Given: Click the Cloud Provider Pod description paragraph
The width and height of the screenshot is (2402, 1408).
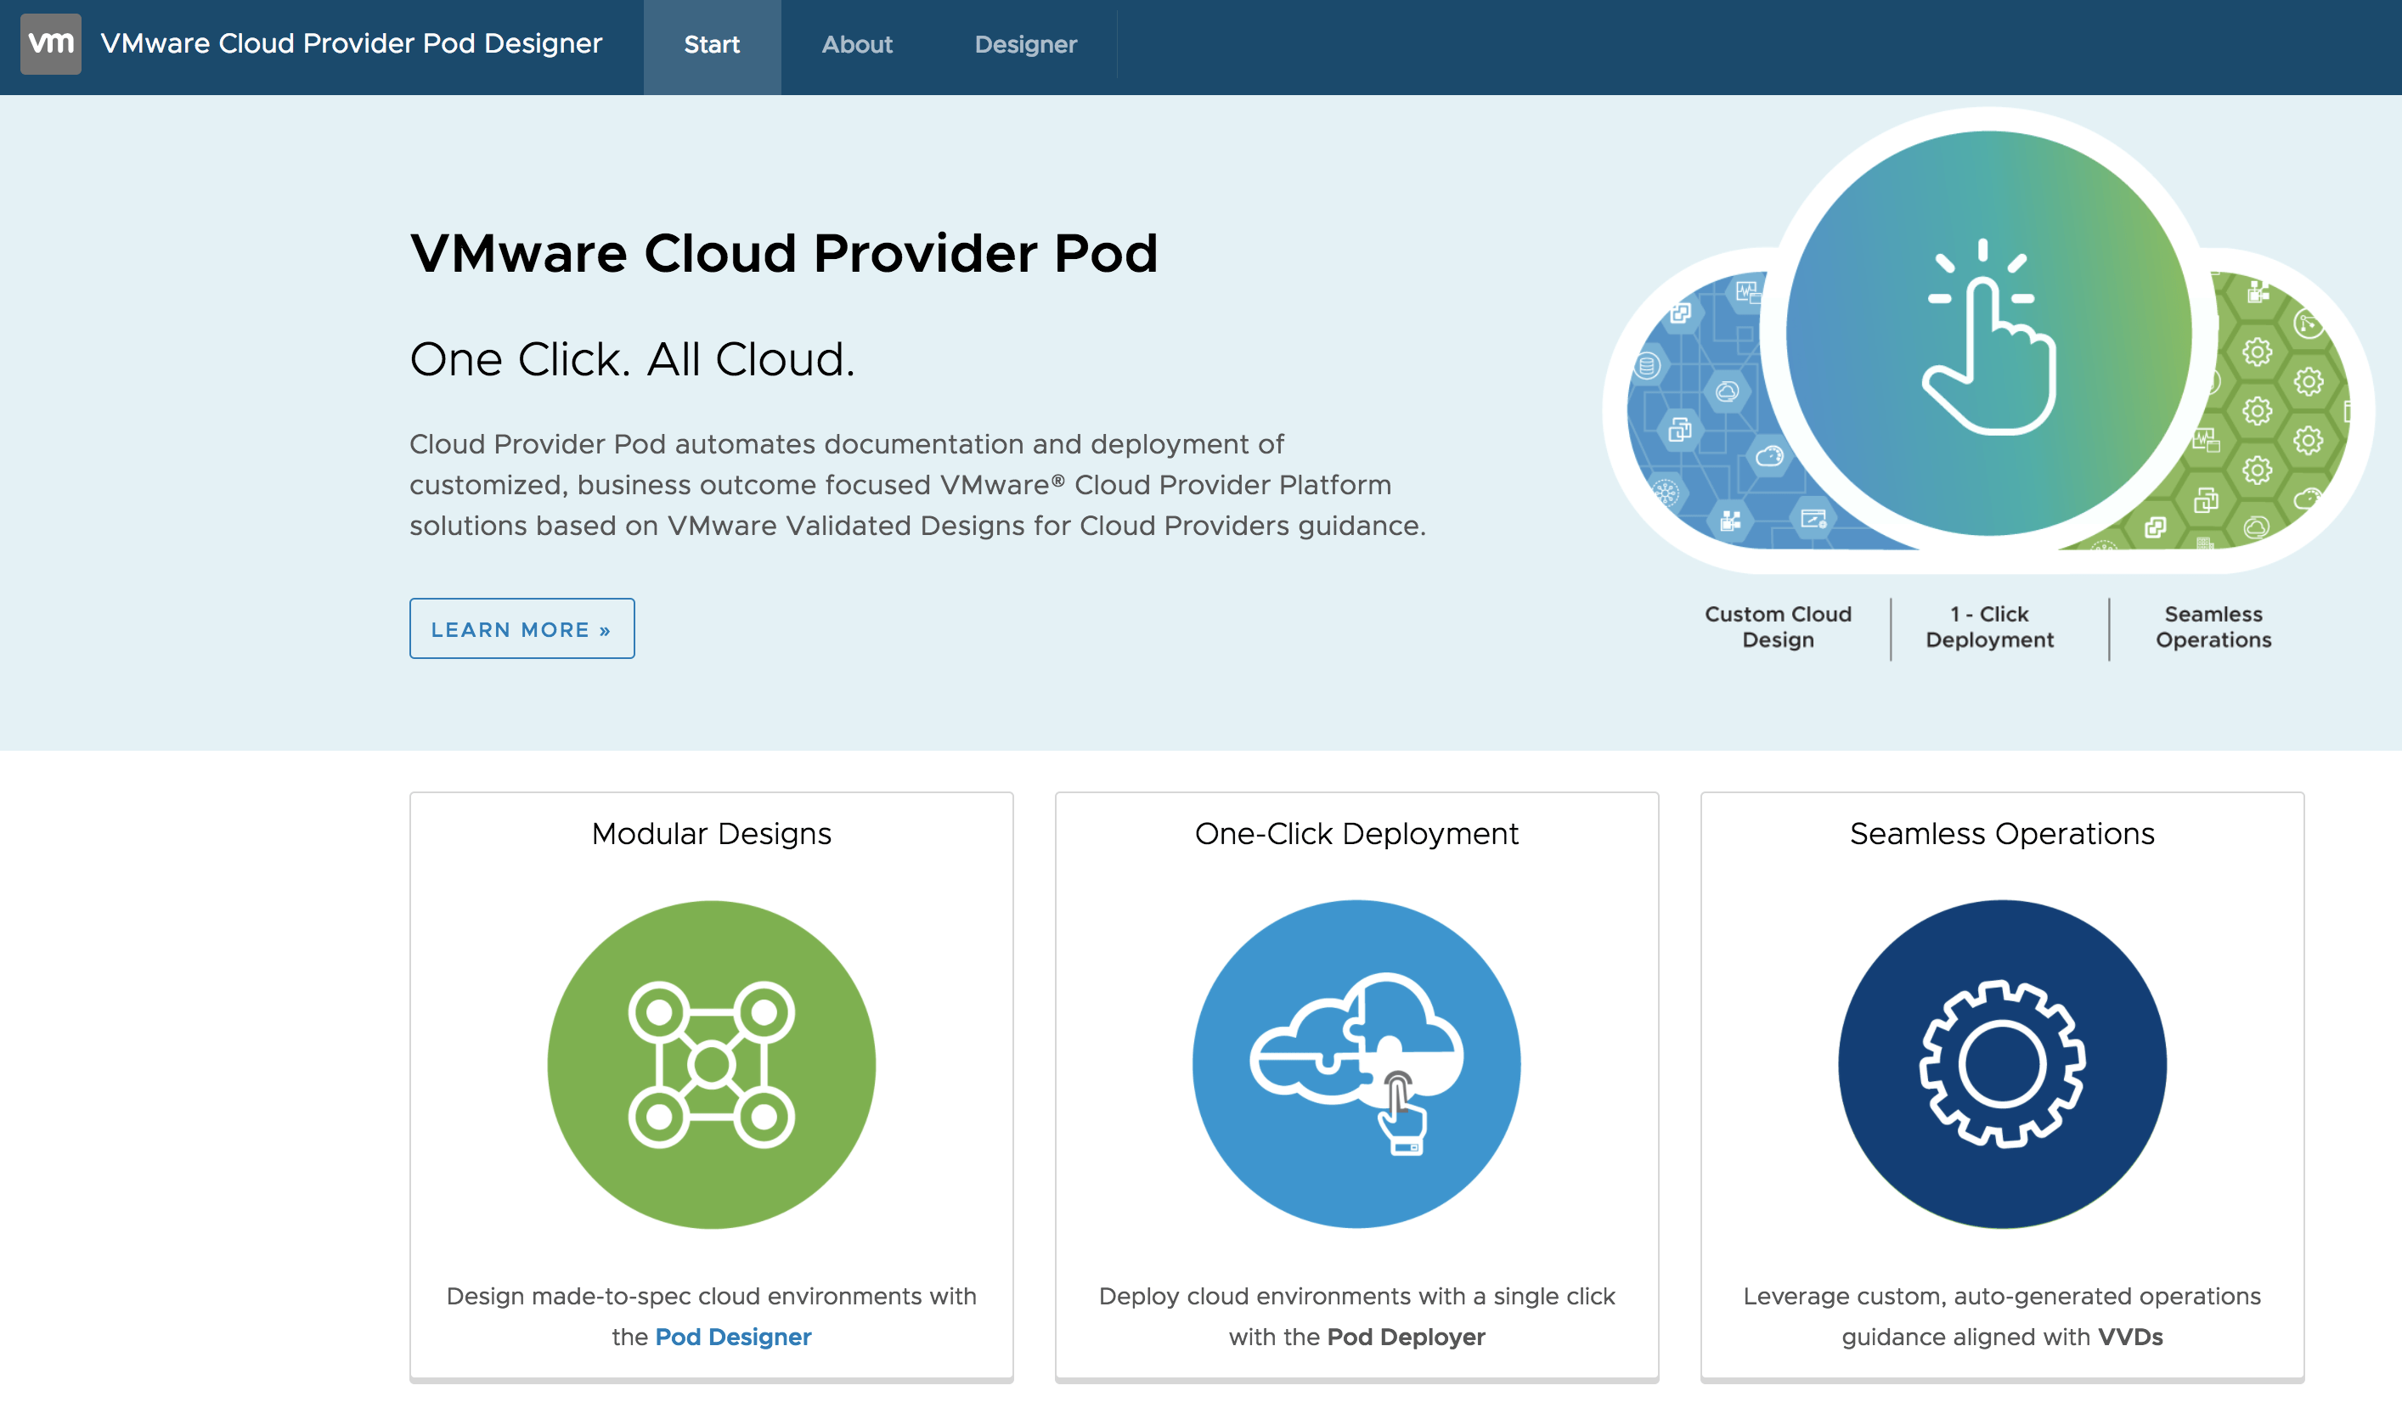Looking at the screenshot, I should point(917,484).
